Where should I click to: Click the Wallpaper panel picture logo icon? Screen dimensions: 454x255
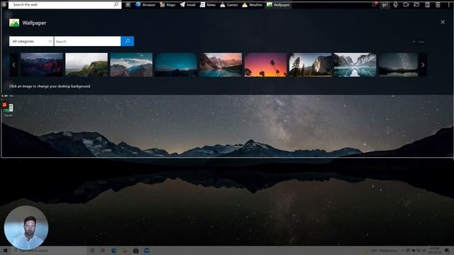[14, 23]
